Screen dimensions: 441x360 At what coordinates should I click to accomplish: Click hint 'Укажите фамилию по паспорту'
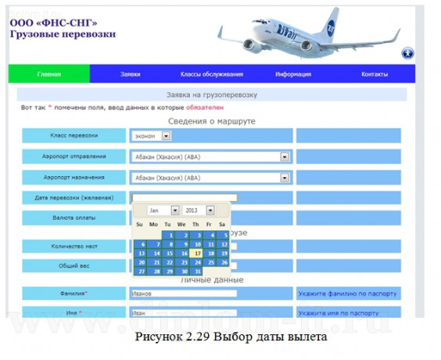pos(347,293)
